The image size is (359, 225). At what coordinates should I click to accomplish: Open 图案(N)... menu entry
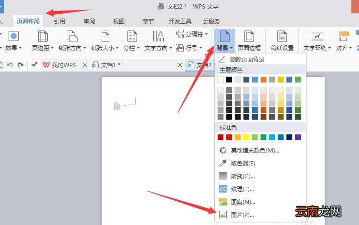[x=260, y=202]
